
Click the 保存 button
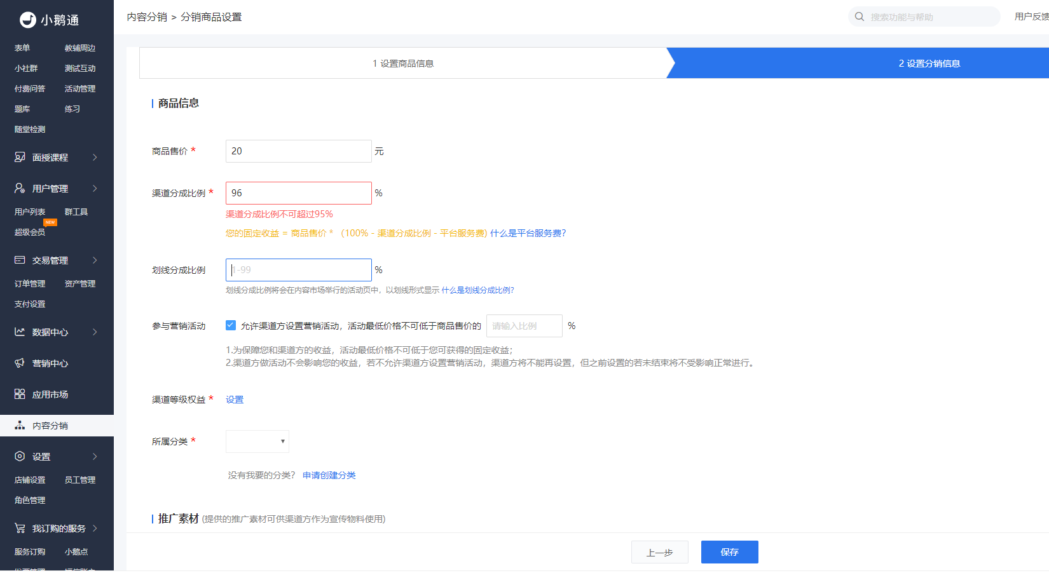[x=730, y=552]
